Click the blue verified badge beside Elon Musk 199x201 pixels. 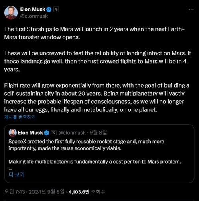(49, 10)
